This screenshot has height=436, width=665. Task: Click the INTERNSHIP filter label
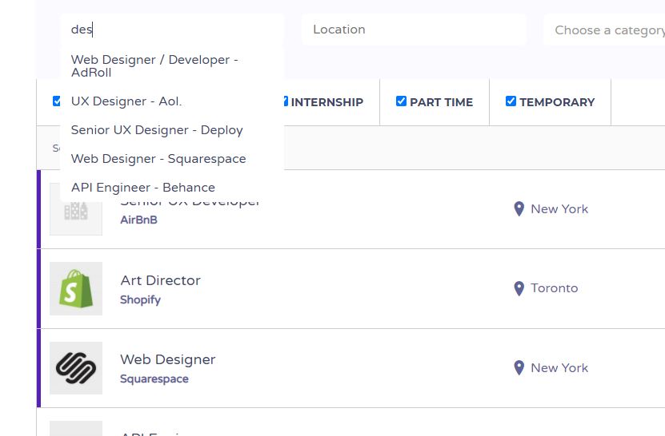point(327,102)
